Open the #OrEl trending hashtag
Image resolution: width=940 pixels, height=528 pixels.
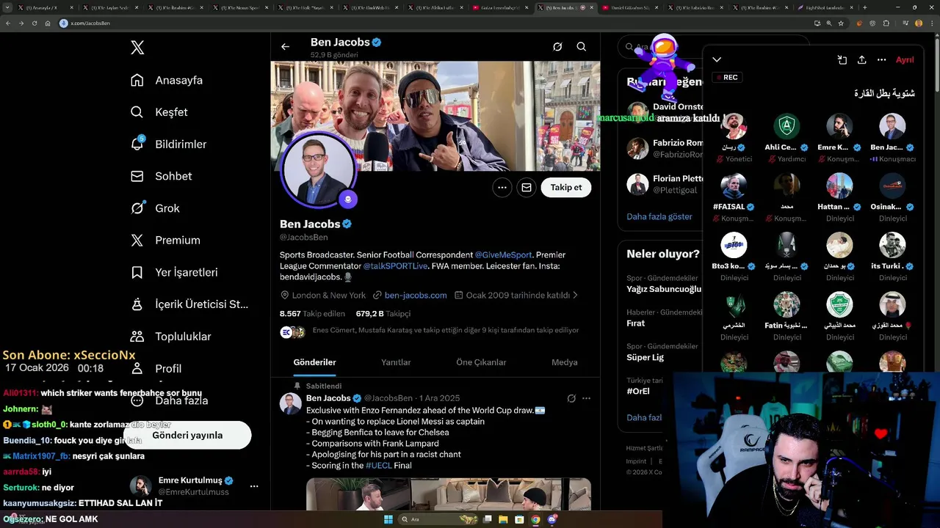pos(638,391)
